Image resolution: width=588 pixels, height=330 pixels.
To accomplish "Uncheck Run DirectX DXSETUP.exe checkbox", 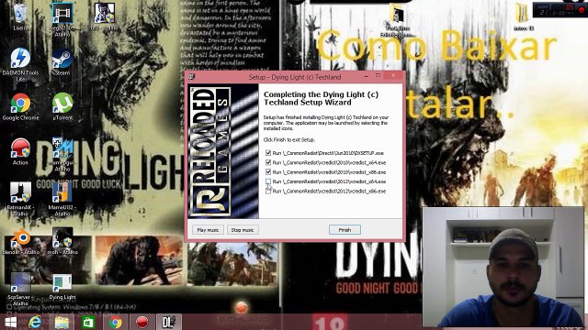I will pyautogui.click(x=268, y=153).
